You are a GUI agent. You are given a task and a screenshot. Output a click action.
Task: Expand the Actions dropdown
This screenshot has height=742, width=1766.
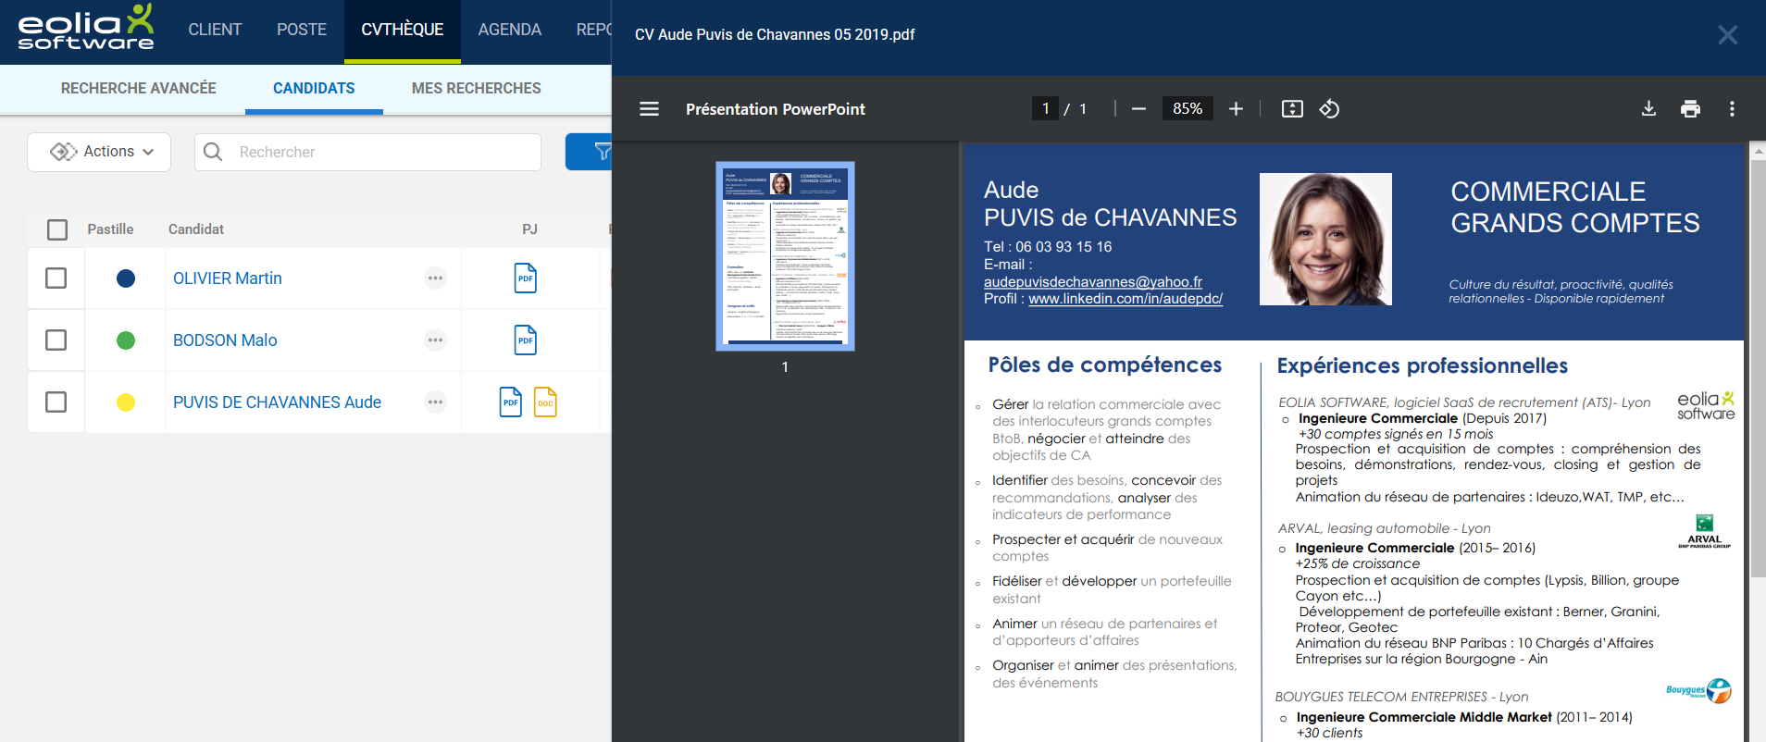[99, 152]
